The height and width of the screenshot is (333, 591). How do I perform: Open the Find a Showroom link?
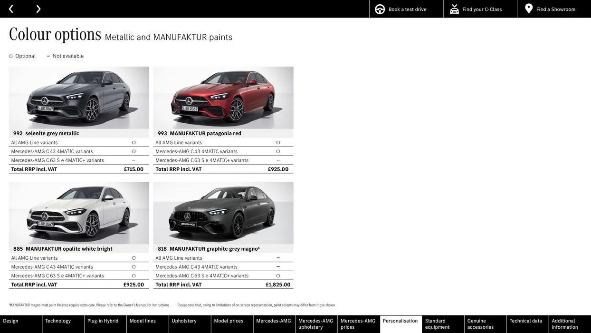[x=555, y=9]
